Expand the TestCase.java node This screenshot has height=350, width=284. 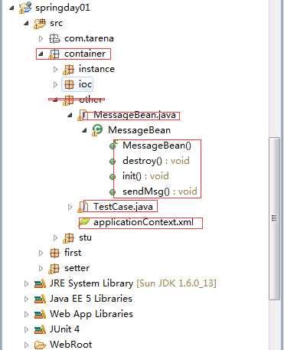tap(70, 207)
